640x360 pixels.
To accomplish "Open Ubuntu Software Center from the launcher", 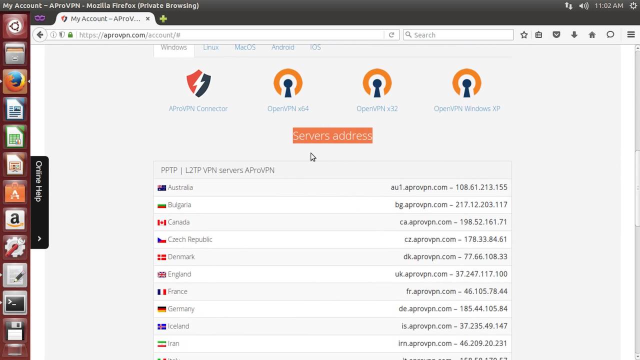I will pyautogui.click(x=15, y=192).
